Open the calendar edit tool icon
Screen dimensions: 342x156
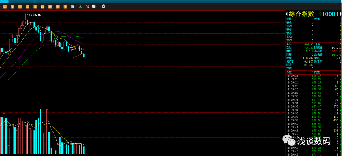coord(73,7)
